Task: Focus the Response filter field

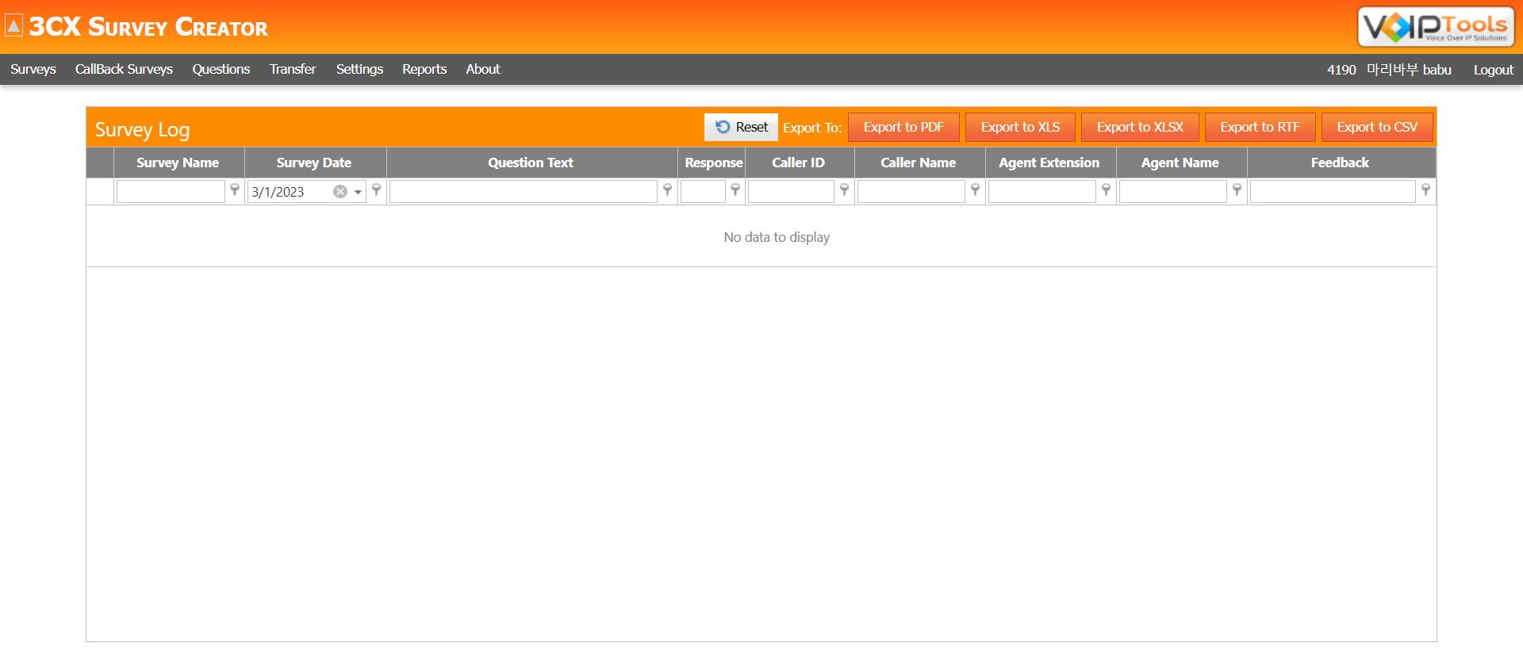Action: (x=703, y=191)
